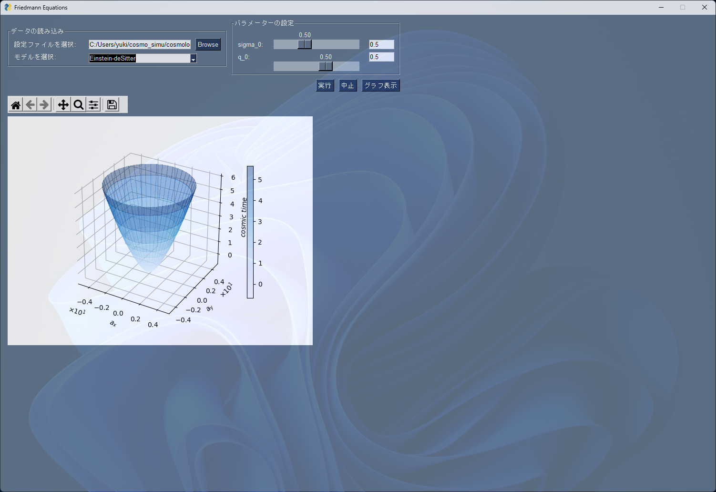Click the configuration file path text field
Screen dimensions: 716x492
click(139, 44)
